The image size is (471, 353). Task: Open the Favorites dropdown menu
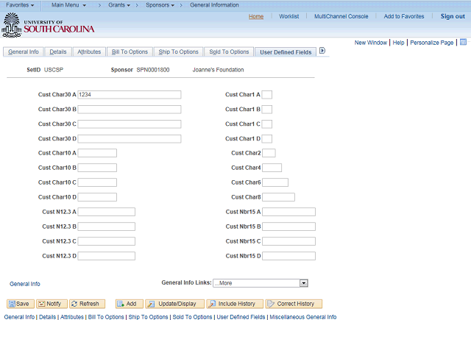(20, 5)
